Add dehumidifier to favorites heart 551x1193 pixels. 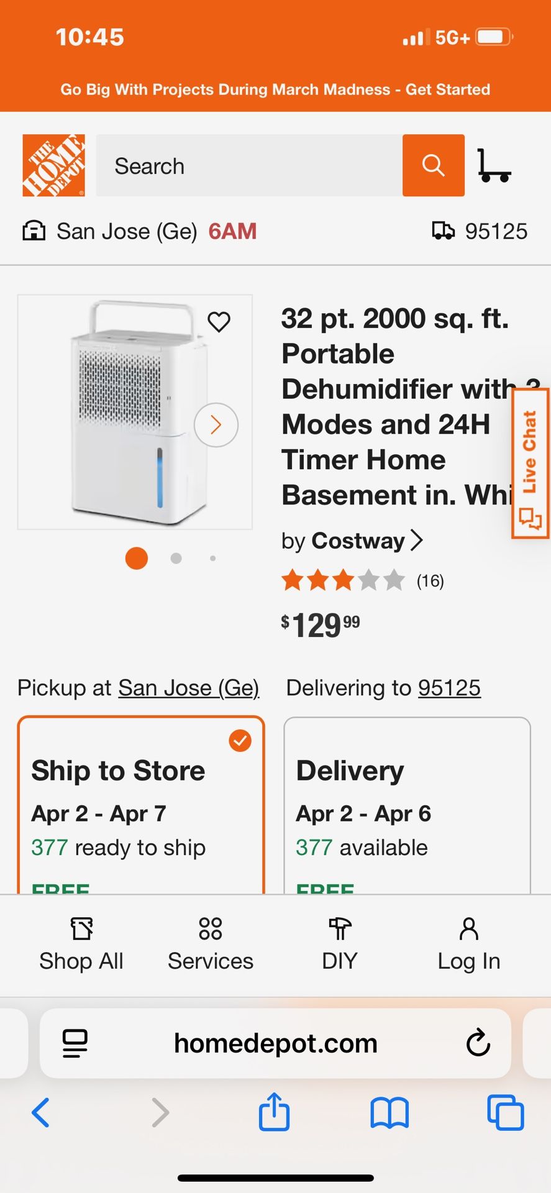point(219,322)
